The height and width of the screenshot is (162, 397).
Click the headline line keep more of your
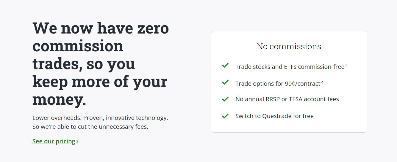point(100,82)
